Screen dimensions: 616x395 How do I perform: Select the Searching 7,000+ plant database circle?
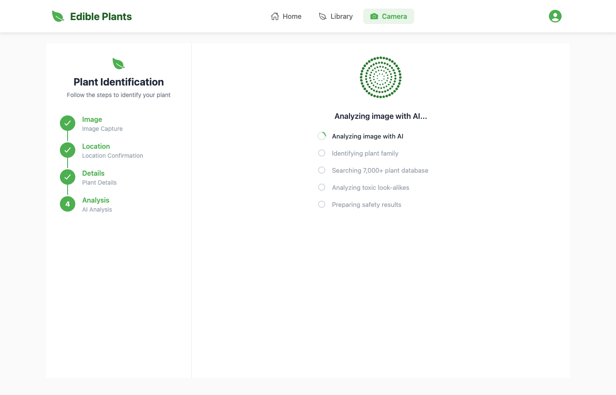(x=322, y=170)
